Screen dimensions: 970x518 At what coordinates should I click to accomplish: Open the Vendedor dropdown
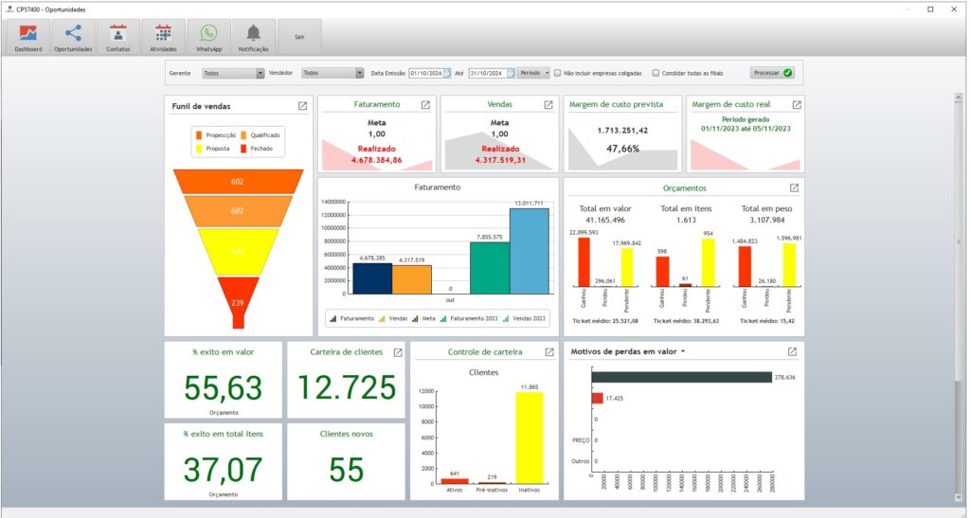point(359,73)
